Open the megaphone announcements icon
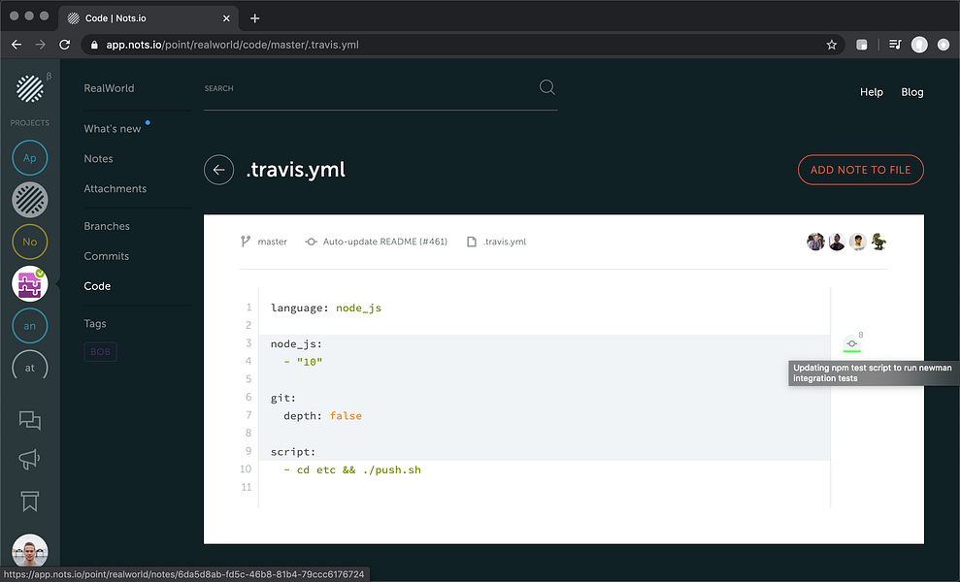960x582 pixels. 29,459
